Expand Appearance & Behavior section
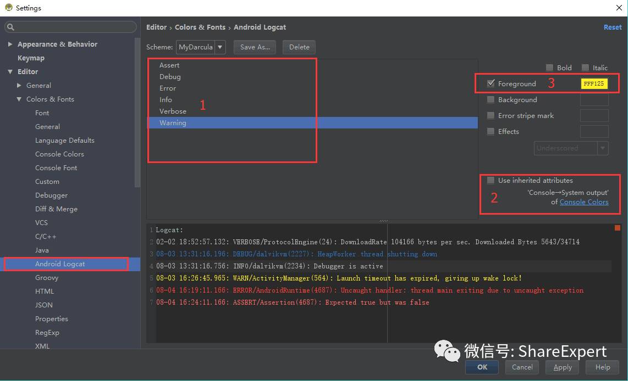628x381 pixels. pyautogui.click(x=10, y=44)
